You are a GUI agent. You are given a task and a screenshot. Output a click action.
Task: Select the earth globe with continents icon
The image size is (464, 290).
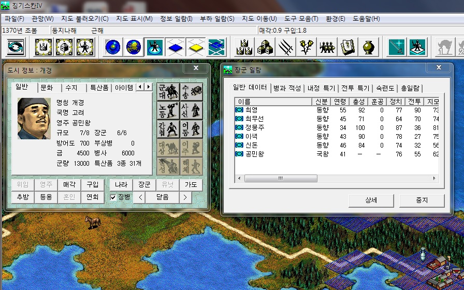[x=134, y=47]
